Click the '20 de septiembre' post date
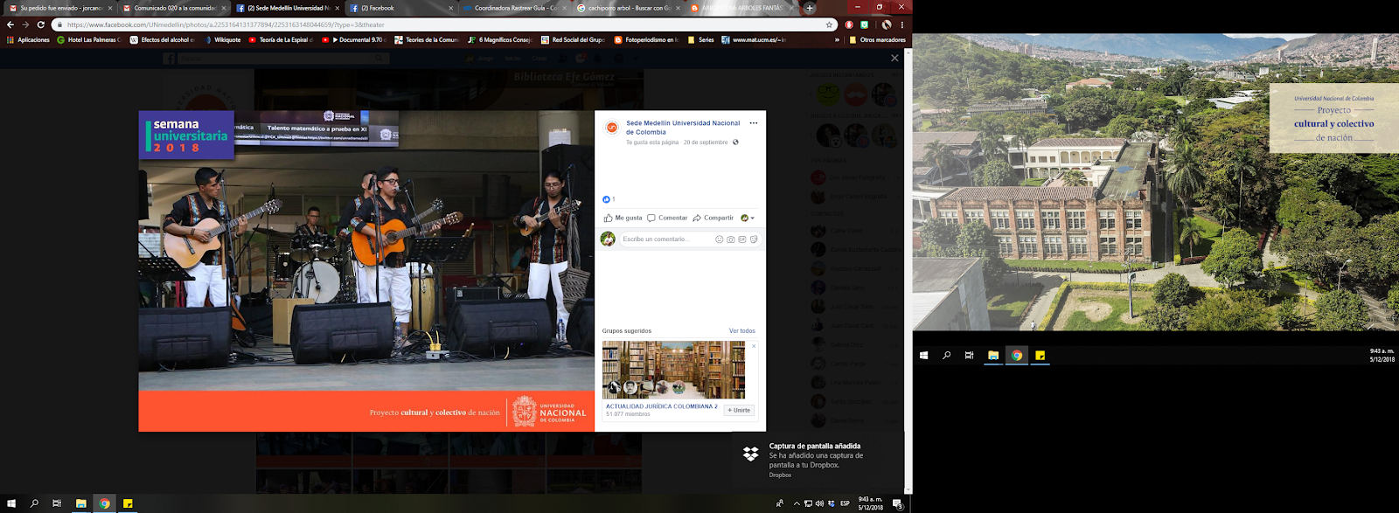The height and width of the screenshot is (513, 1399). point(706,142)
